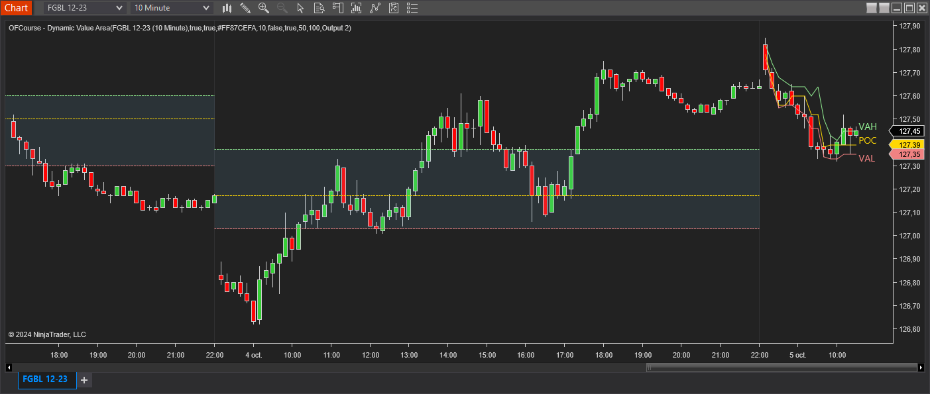This screenshot has width=930, height=394.
Task: Click the horizontal scrollbar left arrow
Action: tap(9, 367)
